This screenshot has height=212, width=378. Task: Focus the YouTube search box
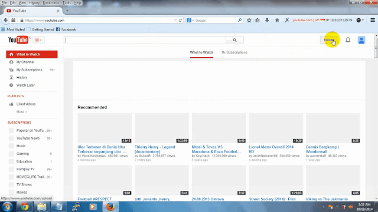[x=145, y=40]
